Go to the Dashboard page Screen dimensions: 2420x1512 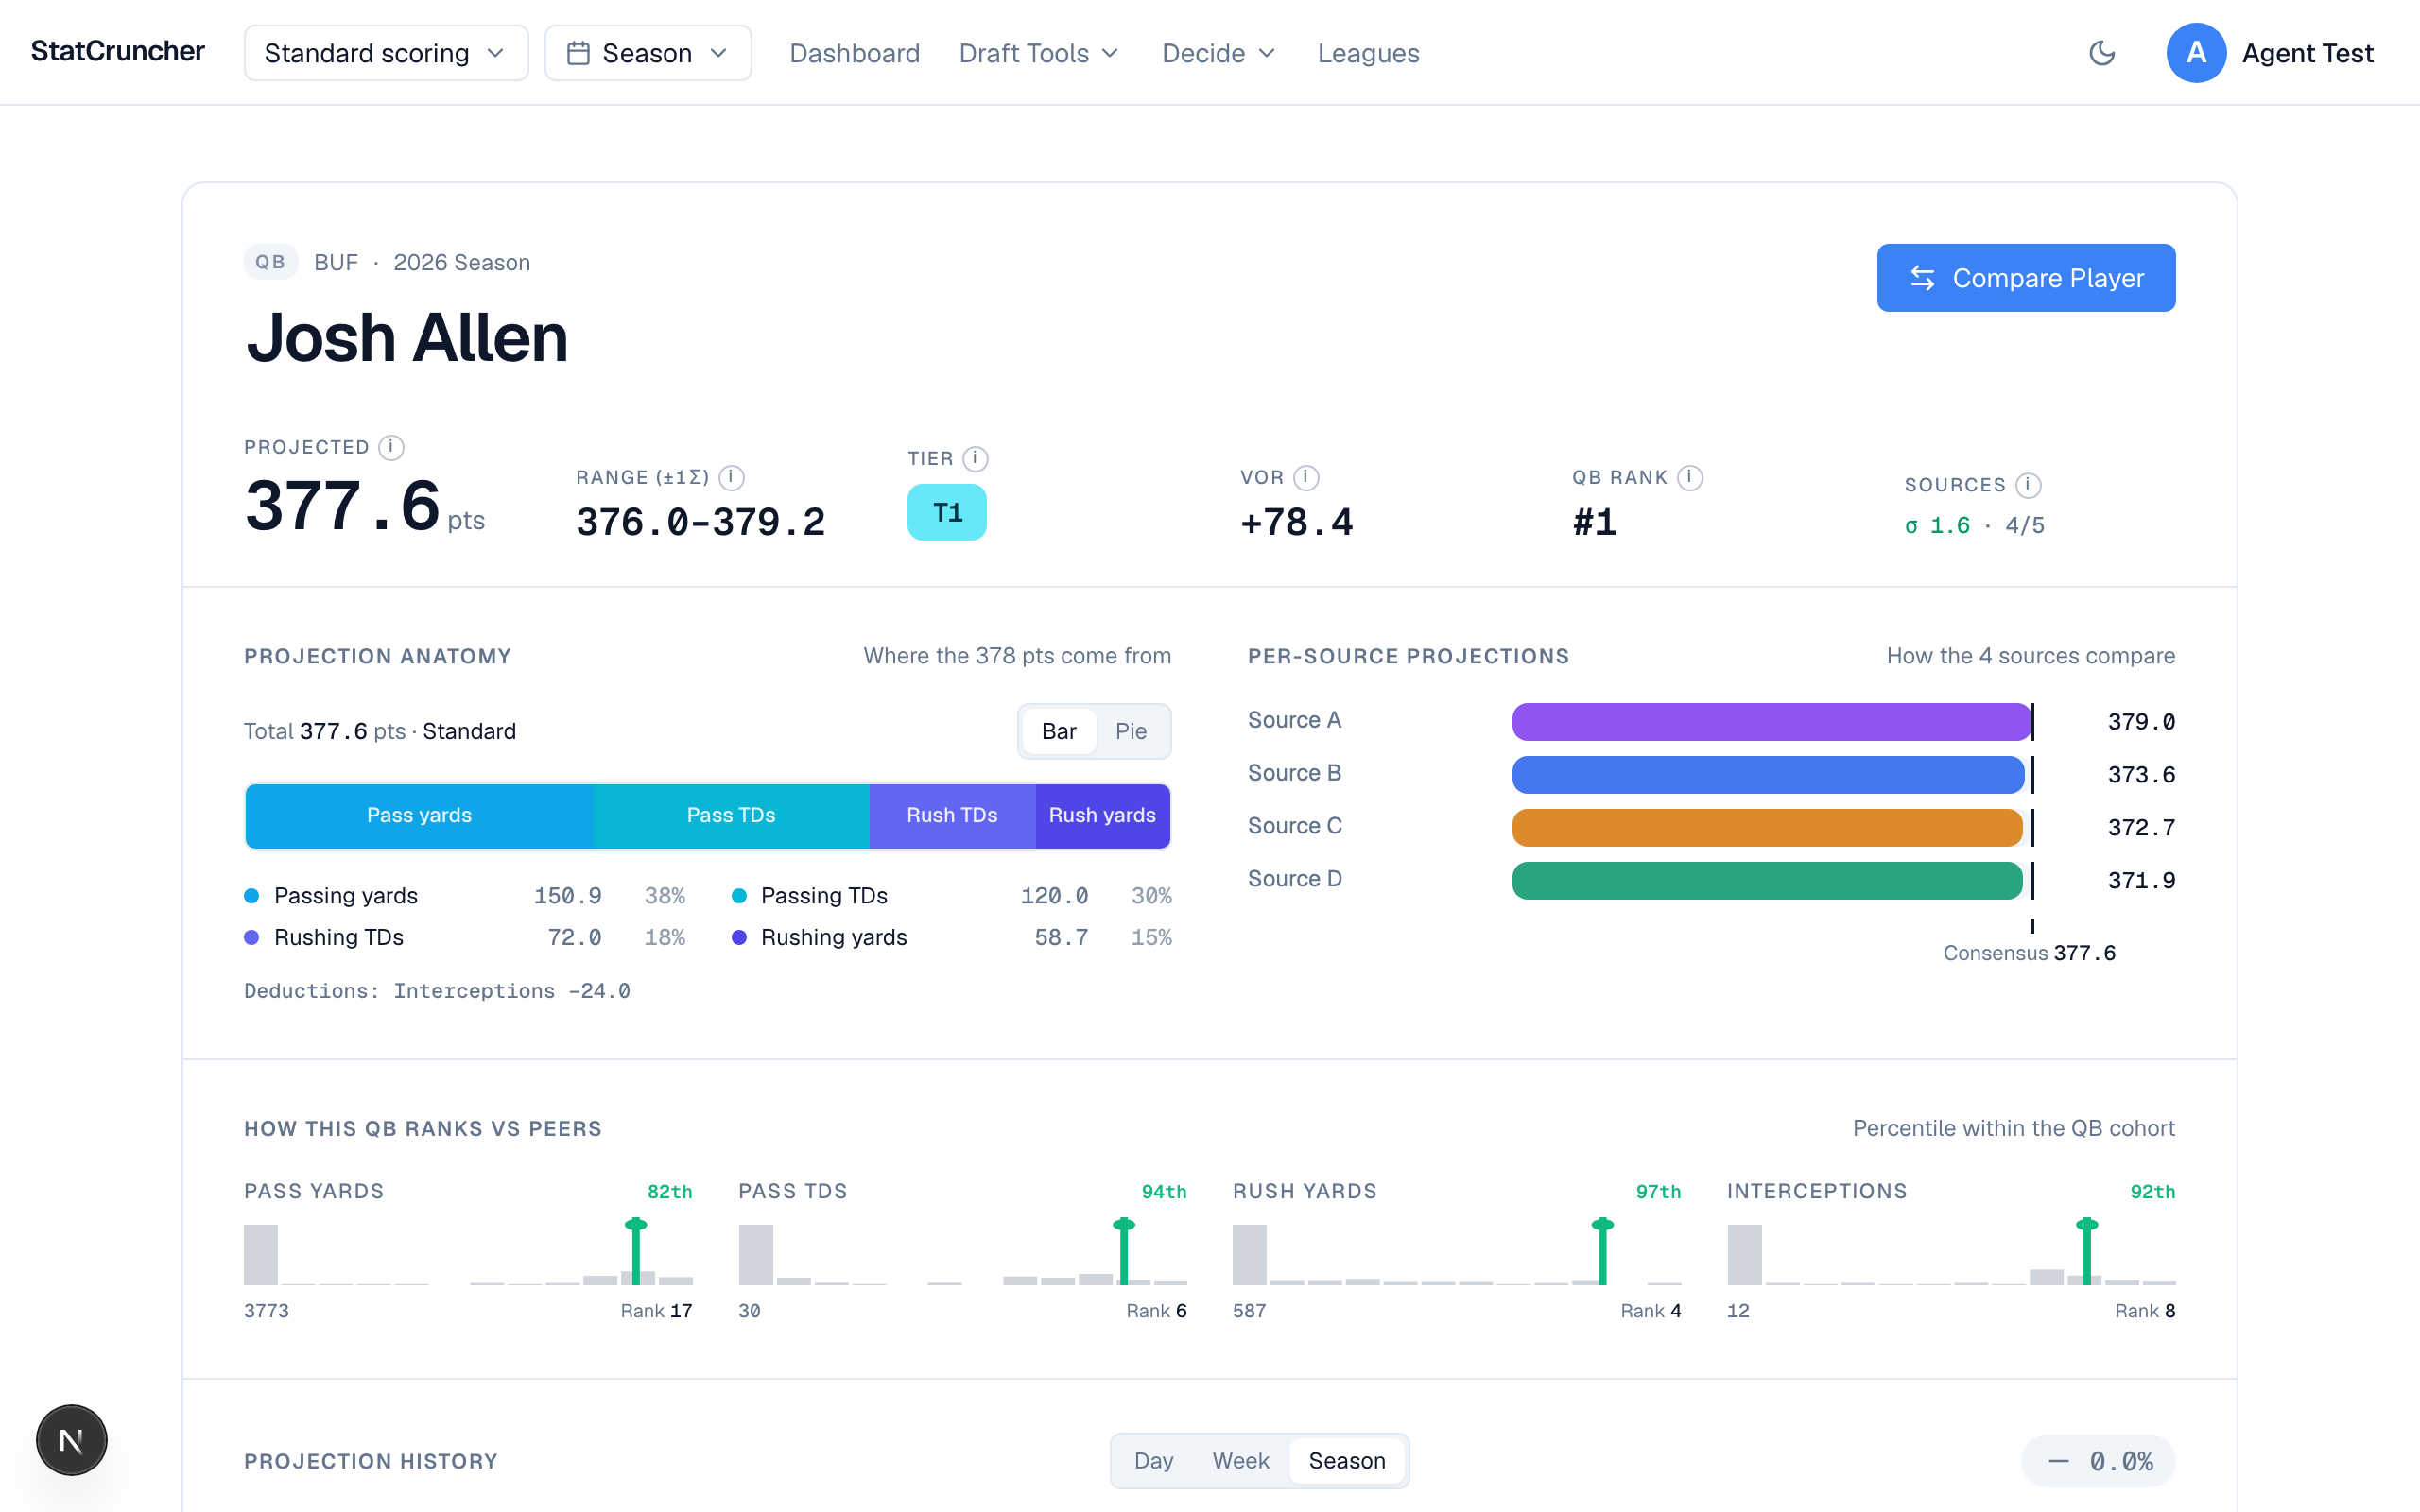(x=855, y=53)
